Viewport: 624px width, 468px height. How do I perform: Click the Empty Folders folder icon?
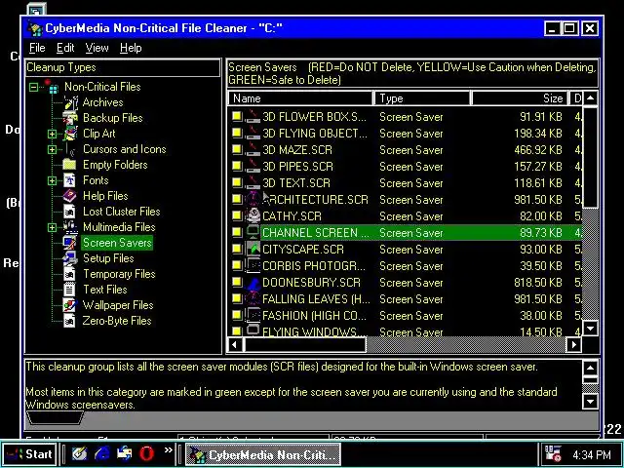pos(69,165)
